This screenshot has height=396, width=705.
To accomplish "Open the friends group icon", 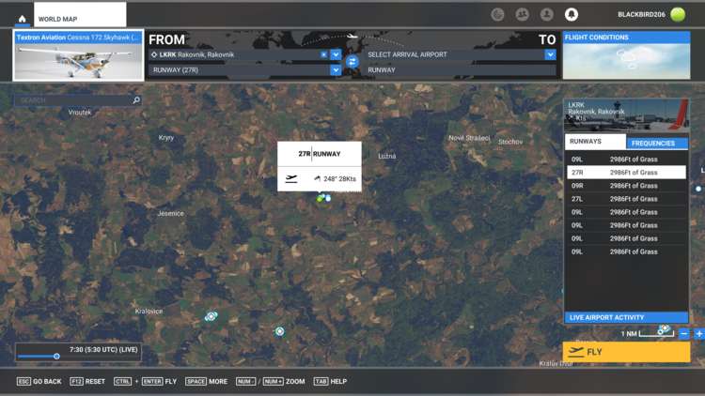I will 522,15.
